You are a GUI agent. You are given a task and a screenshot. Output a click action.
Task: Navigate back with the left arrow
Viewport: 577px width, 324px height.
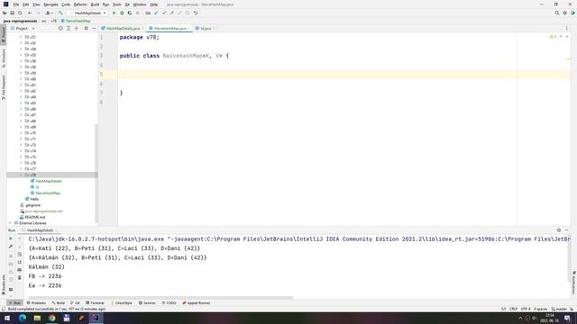[30, 13]
